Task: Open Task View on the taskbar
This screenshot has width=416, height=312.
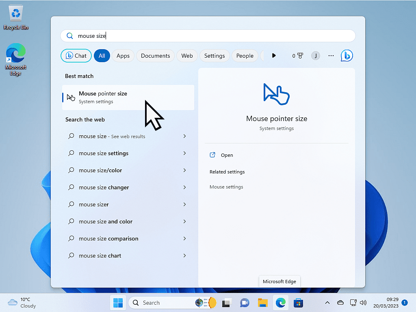Action: click(226, 303)
